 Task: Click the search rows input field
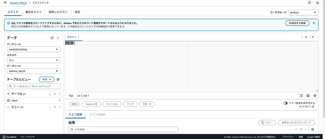123,130
